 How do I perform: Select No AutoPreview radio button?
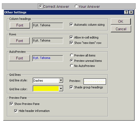(71, 66)
